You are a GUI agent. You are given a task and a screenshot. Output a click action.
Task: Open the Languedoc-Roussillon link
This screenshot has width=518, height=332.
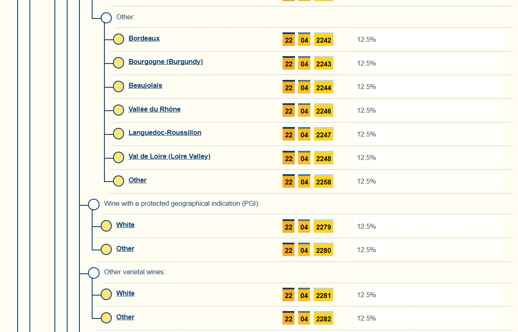165,133
